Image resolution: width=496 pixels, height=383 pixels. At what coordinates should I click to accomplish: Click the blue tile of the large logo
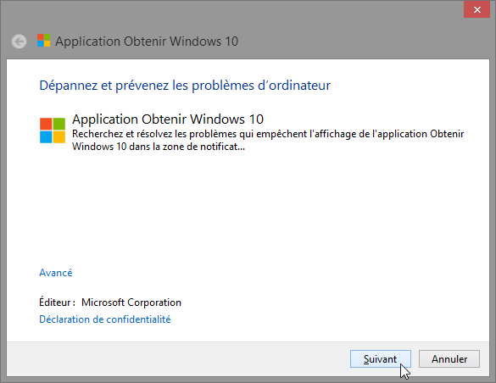point(46,137)
